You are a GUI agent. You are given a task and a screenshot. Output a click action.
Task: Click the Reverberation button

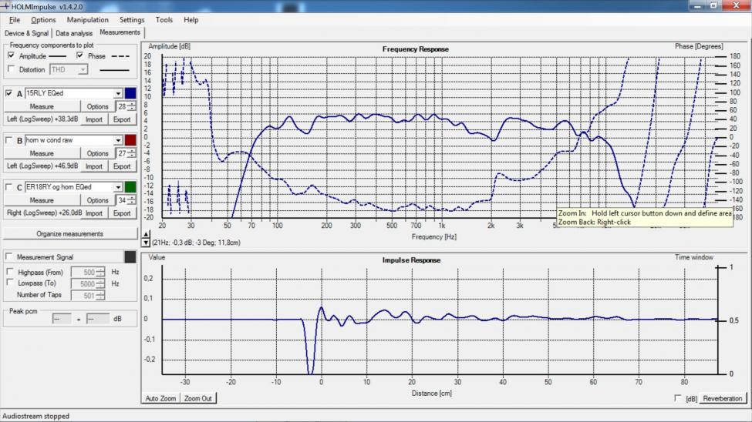click(723, 398)
